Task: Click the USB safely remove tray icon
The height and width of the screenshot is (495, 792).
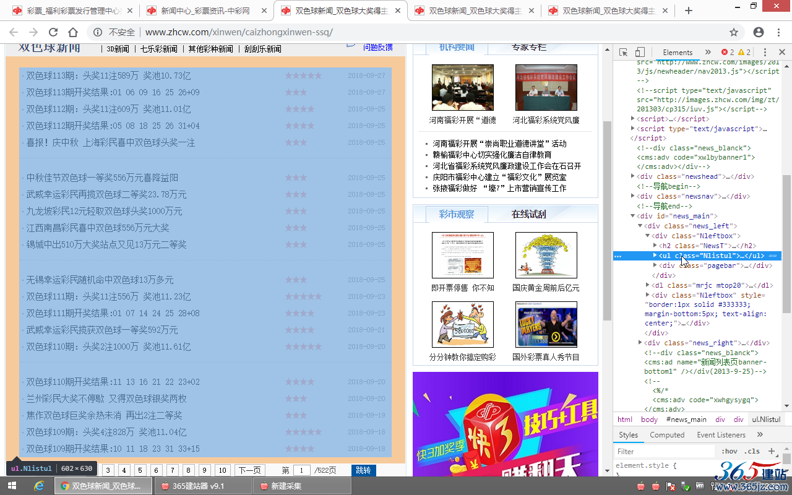Action: coord(686,486)
